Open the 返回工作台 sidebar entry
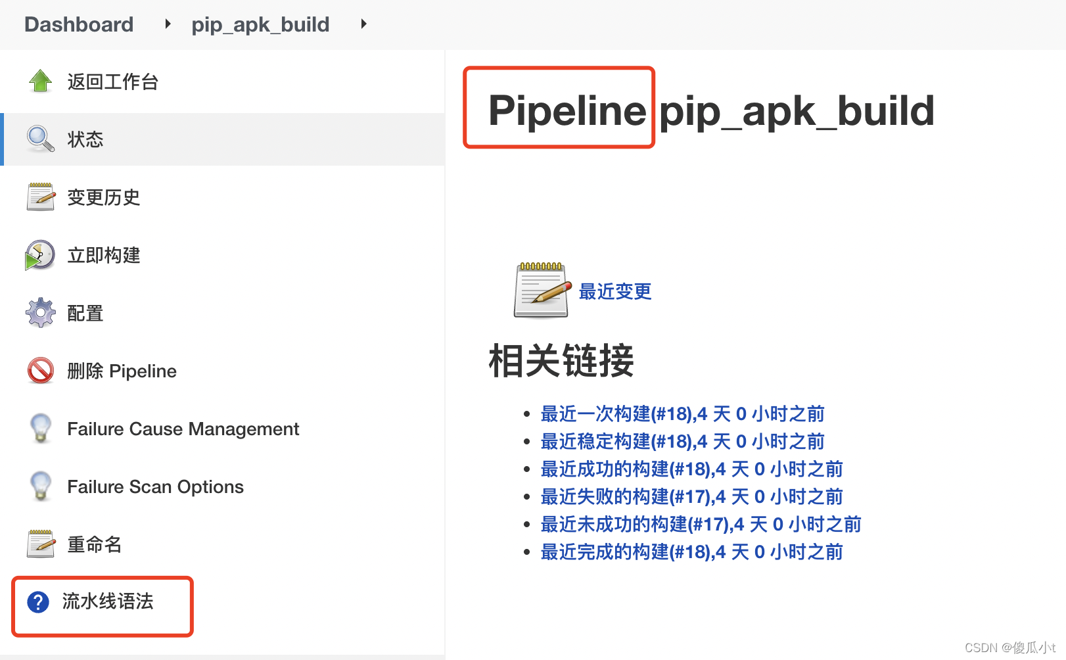The height and width of the screenshot is (660, 1066). (113, 82)
